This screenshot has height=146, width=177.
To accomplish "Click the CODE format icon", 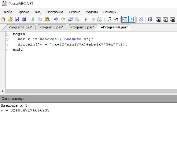I will 149,19.
